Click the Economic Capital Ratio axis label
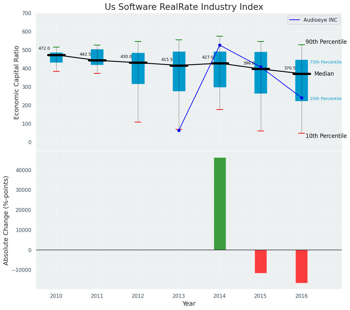Image resolution: width=350 pixels, height=310 pixels. click(x=16, y=82)
